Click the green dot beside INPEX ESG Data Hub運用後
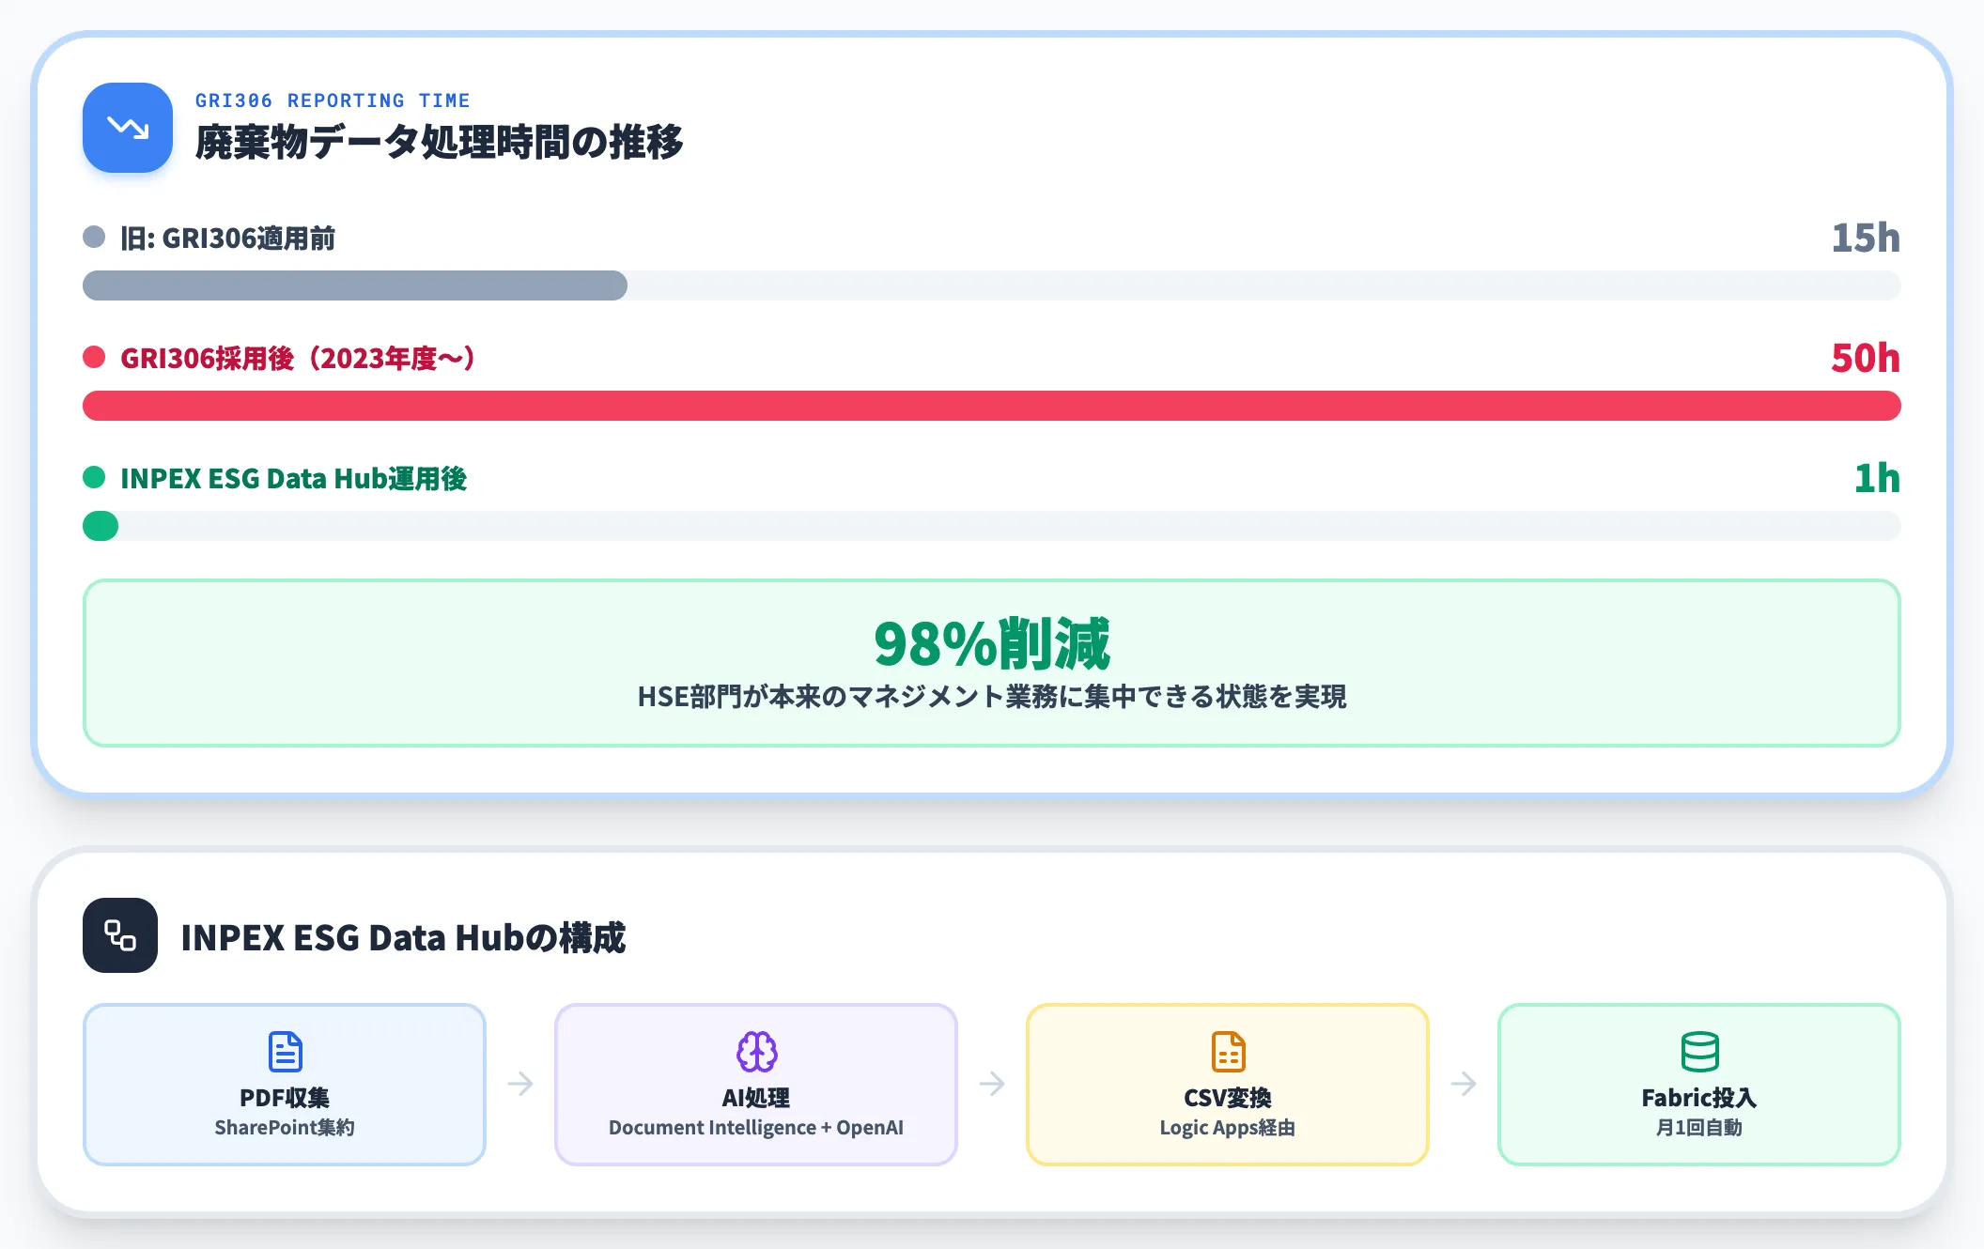Image resolution: width=1984 pixels, height=1249 pixels. coord(94,477)
